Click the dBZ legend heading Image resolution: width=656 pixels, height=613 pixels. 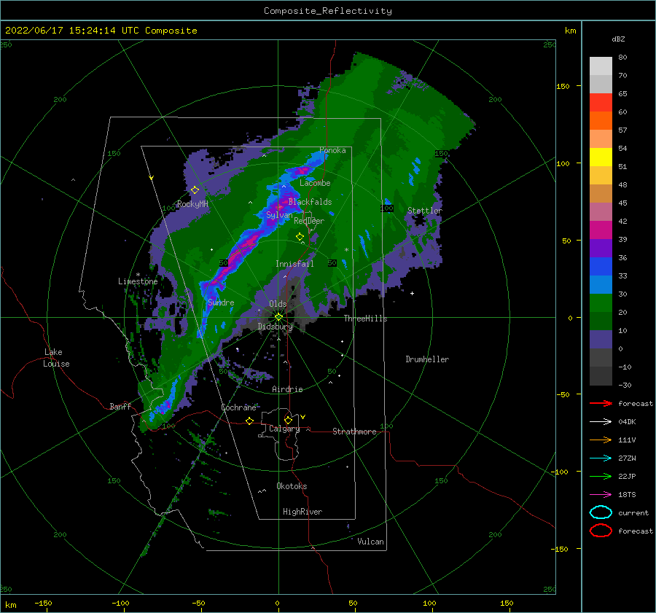(618, 39)
